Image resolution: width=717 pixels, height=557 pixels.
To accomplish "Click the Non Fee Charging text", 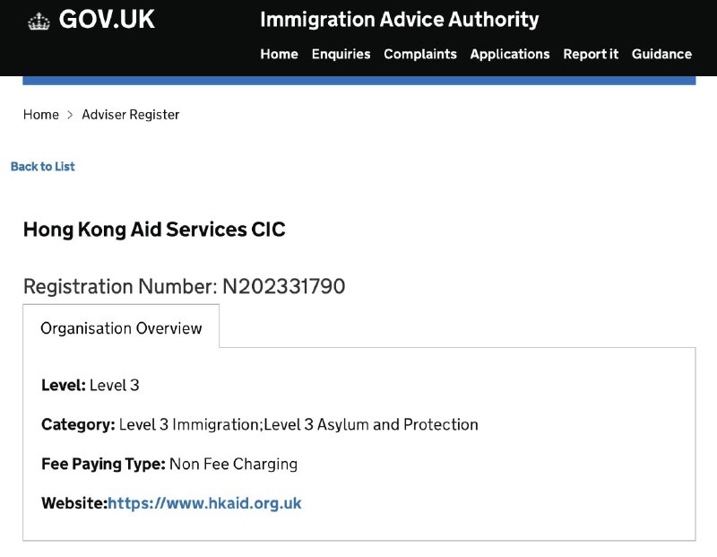I will click(233, 464).
